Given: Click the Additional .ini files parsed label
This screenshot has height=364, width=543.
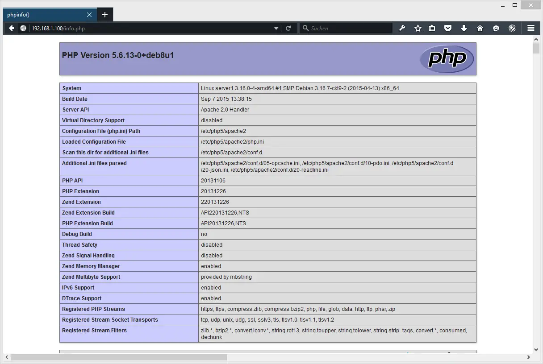Looking at the screenshot, I should (95, 163).
